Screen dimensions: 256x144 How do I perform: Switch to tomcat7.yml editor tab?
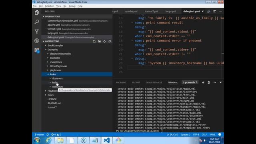[151, 11]
